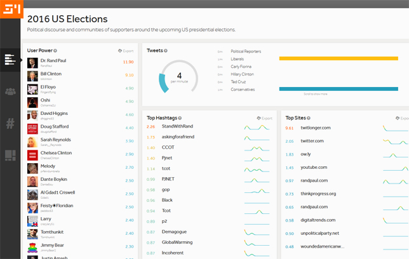Open Pjnet hashtag row
409x259 pixels.
209,158
